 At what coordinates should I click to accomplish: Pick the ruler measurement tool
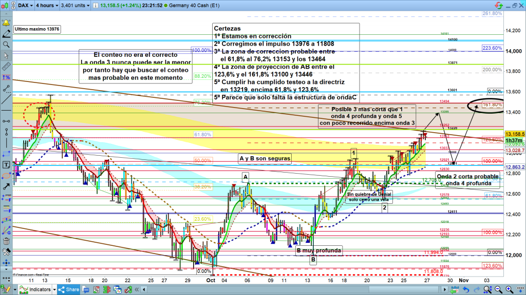point(6,67)
